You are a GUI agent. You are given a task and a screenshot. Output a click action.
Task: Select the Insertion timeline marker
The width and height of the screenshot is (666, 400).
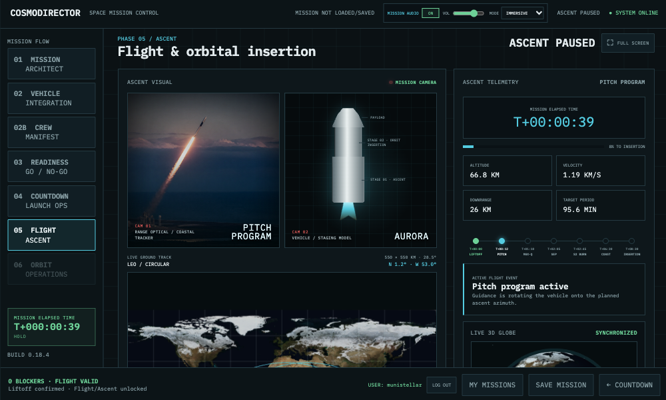coord(631,241)
